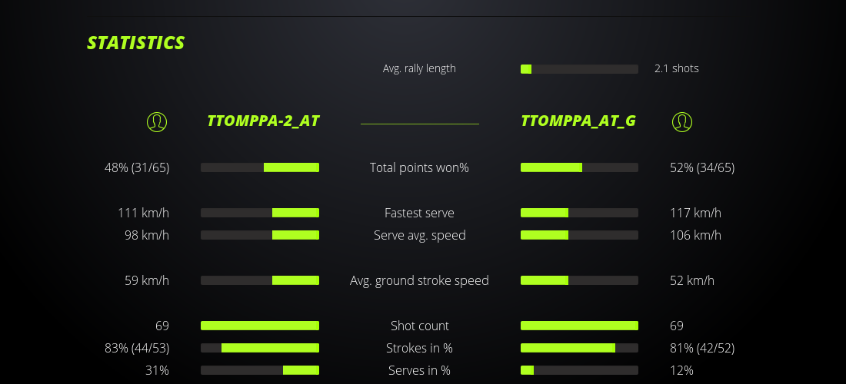846x384 pixels.
Task: Click the 52% (34/65) points value
Action: 702,167
